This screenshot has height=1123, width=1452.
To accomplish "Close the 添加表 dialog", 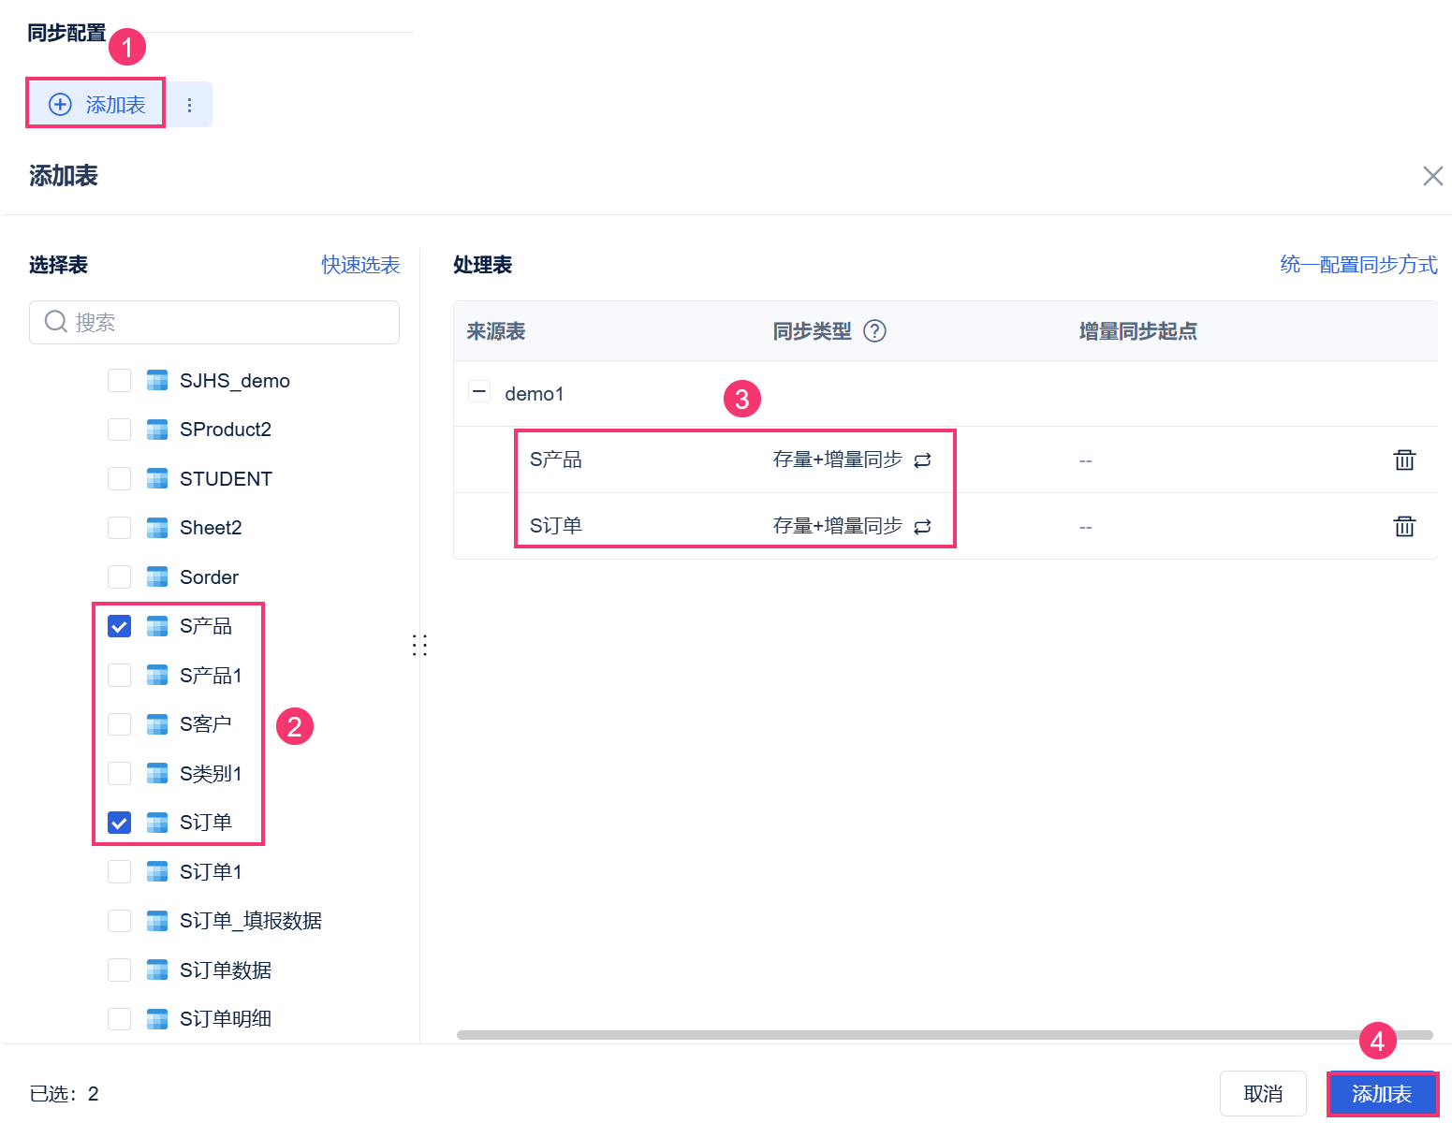I will point(1432,176).
